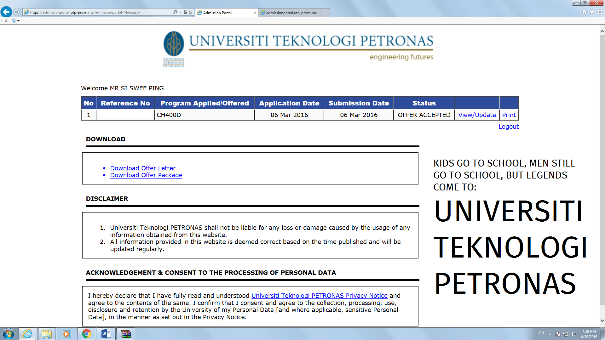Open browser Tools gear icon
Screen dimensions: 605x340
pyautogui.click(x=600, y=12)
